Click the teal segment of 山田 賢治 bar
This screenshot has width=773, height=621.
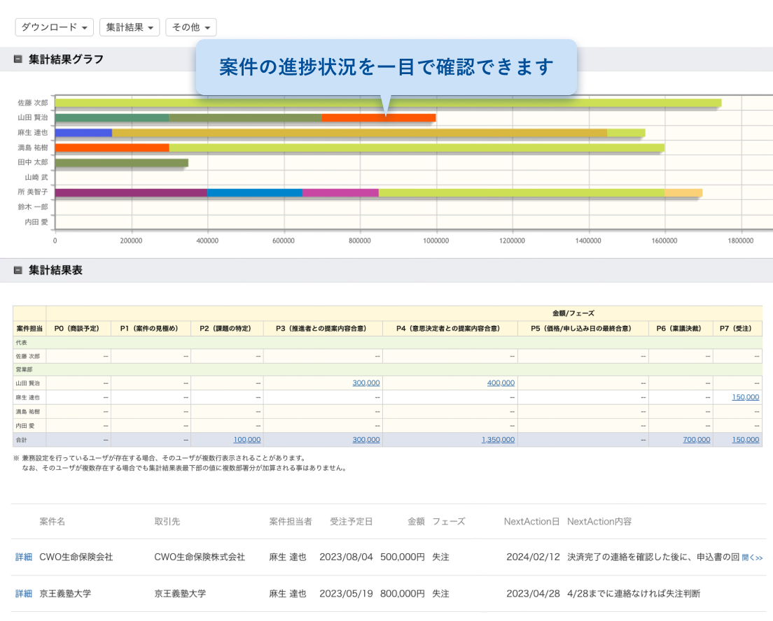click(x=112, y=117)
